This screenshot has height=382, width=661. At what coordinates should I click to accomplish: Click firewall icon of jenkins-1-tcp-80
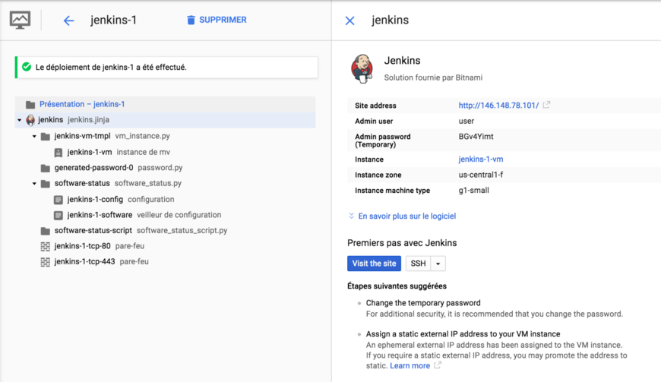click(45, 246)
